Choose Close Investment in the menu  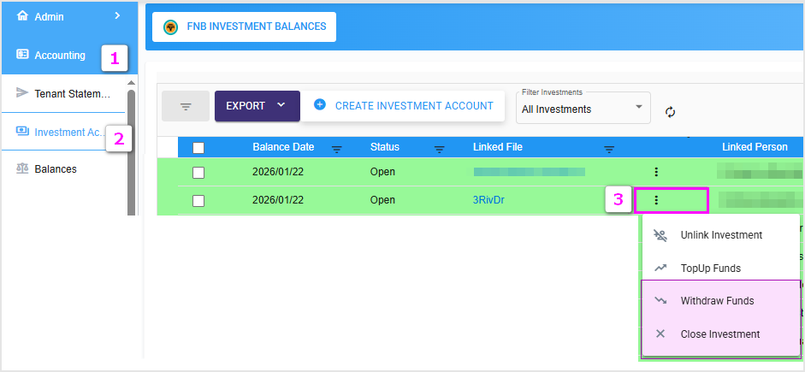[x=719, y=334]
